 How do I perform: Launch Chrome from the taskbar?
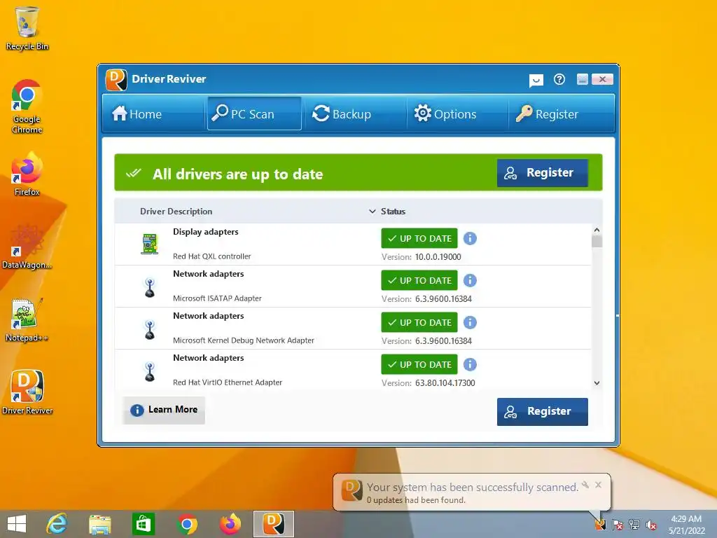pyautogui.click(x=186, y=524)
